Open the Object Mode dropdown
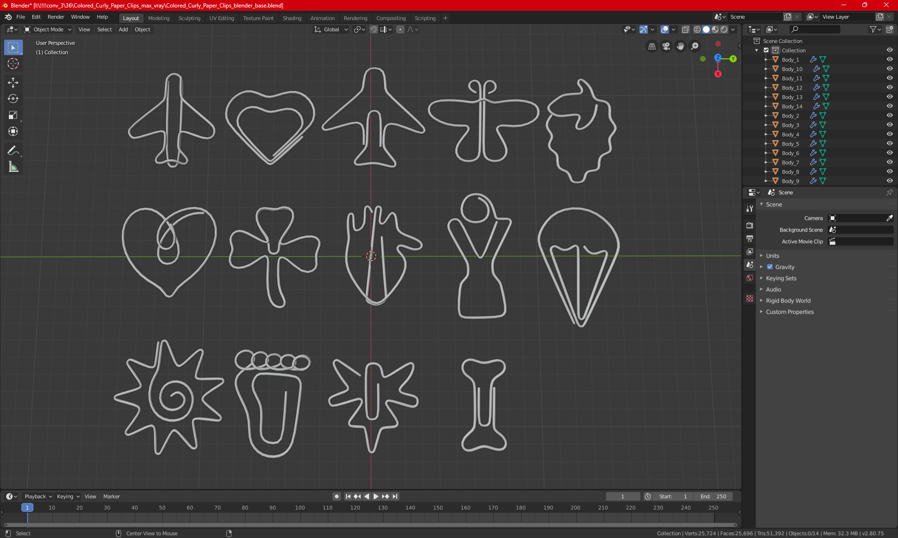 click(48, 29)
